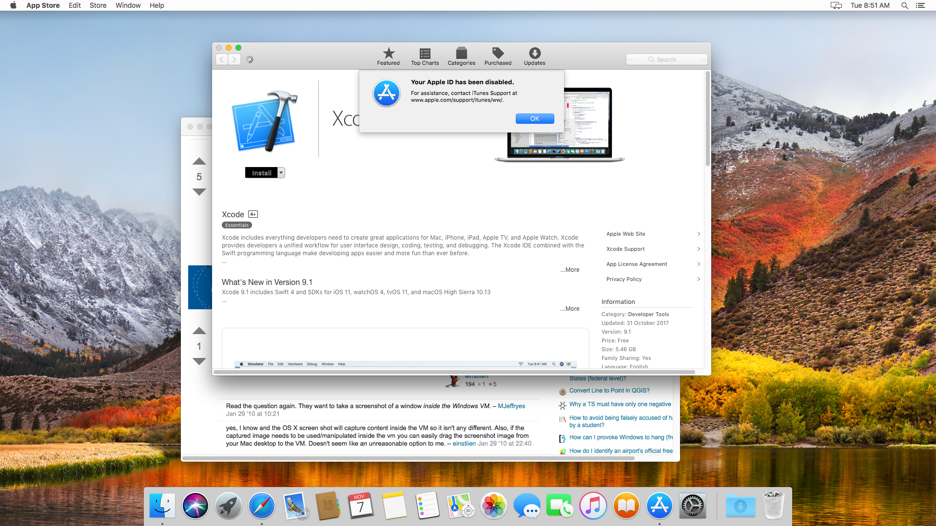This screenshot has width=936, height=526.
Task: Open the Window menu
Action: point(128,5)
